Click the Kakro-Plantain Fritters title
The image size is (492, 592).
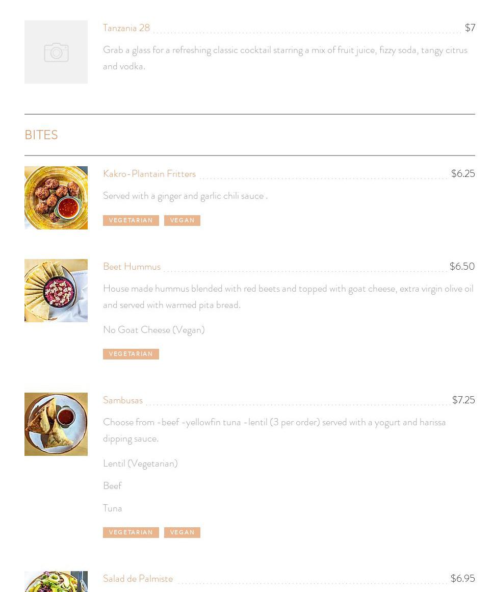coord(149,174)
